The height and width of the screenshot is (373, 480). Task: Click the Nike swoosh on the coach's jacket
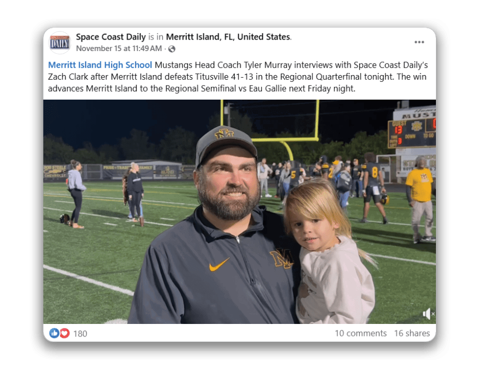(x=219, y=264)
